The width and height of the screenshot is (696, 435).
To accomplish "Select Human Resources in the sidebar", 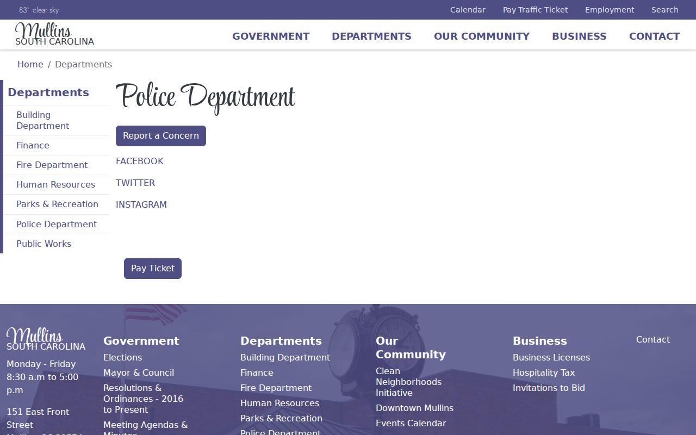I will 55,184.
